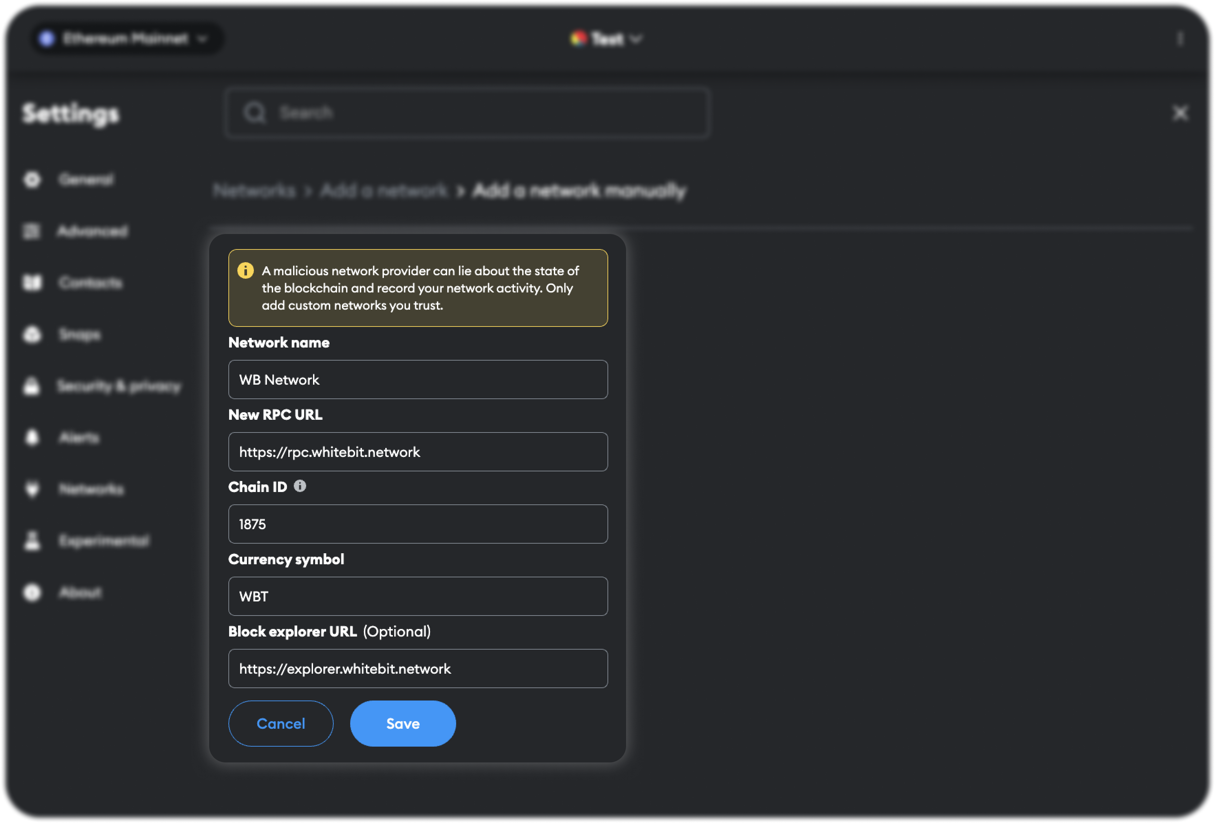Click the Snaps icon in the sidebar
This screenshot has height=823, width=1215.
(x=32, y=335)
